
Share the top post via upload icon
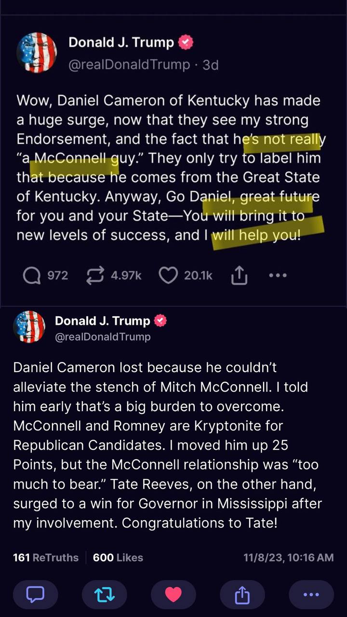point(240,276)
